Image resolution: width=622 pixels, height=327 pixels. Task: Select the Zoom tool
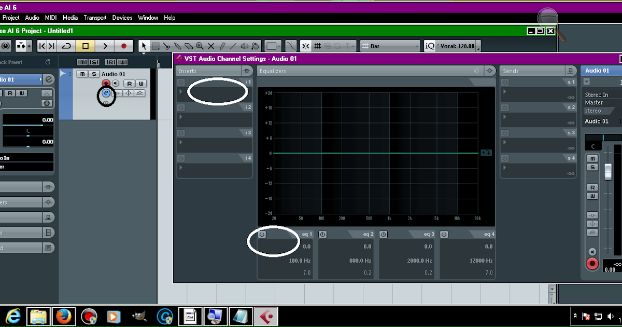[x=199, y=46]
